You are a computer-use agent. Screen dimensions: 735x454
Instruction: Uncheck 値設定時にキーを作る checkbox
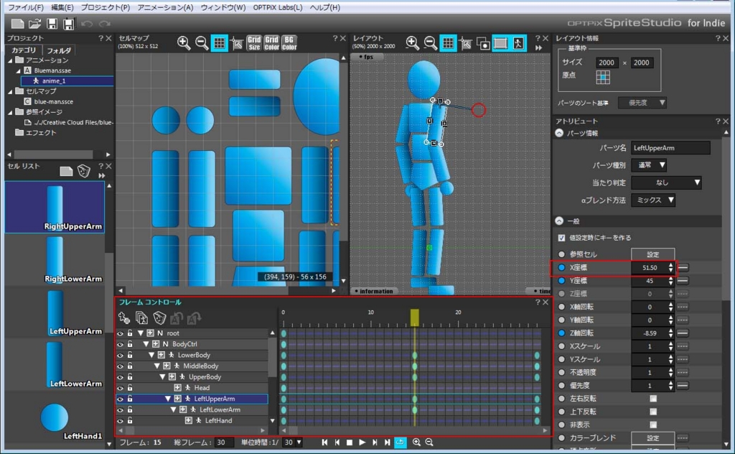[x=562, y=238]
